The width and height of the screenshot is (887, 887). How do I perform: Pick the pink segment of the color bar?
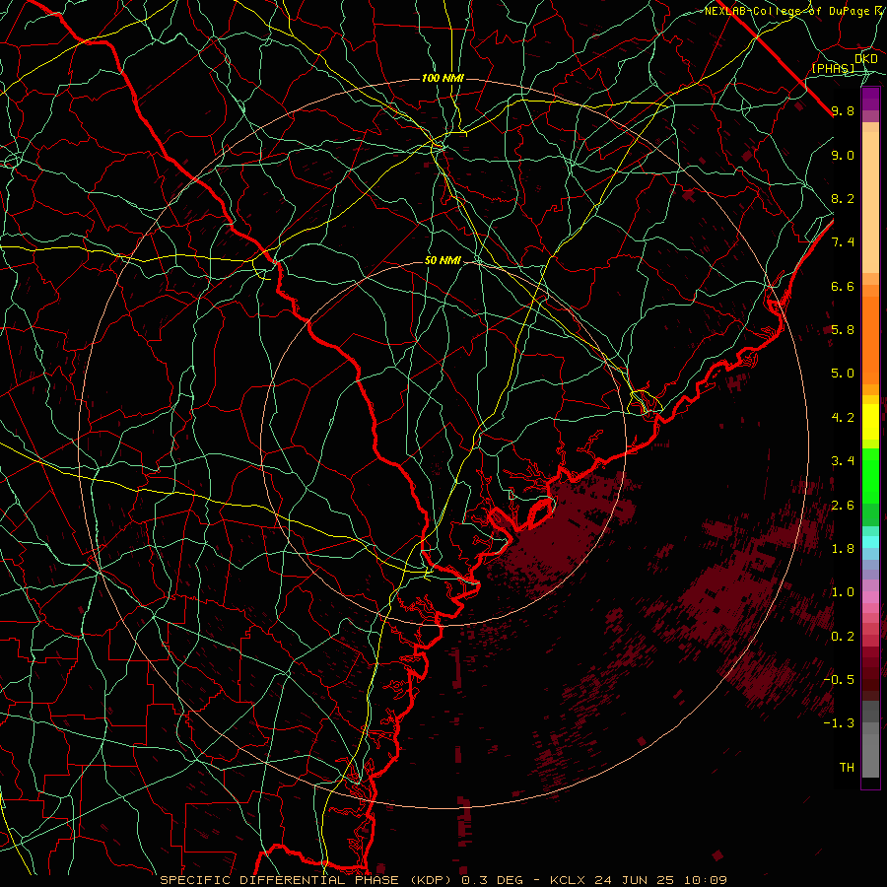[x=870, y=597]
